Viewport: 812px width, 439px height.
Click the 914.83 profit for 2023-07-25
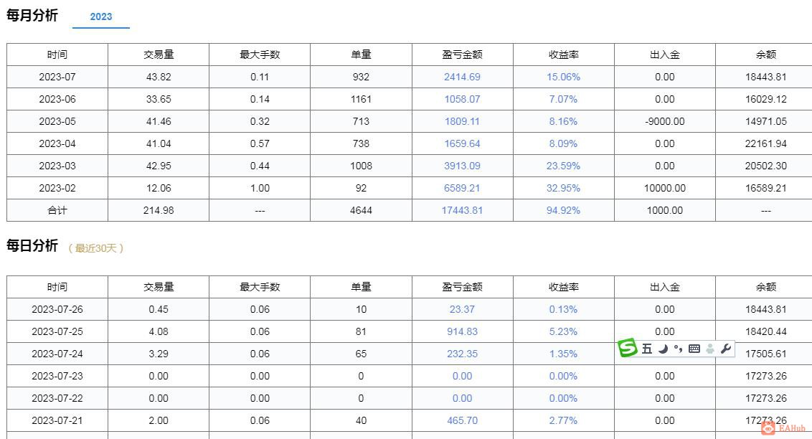click(461, 331)
